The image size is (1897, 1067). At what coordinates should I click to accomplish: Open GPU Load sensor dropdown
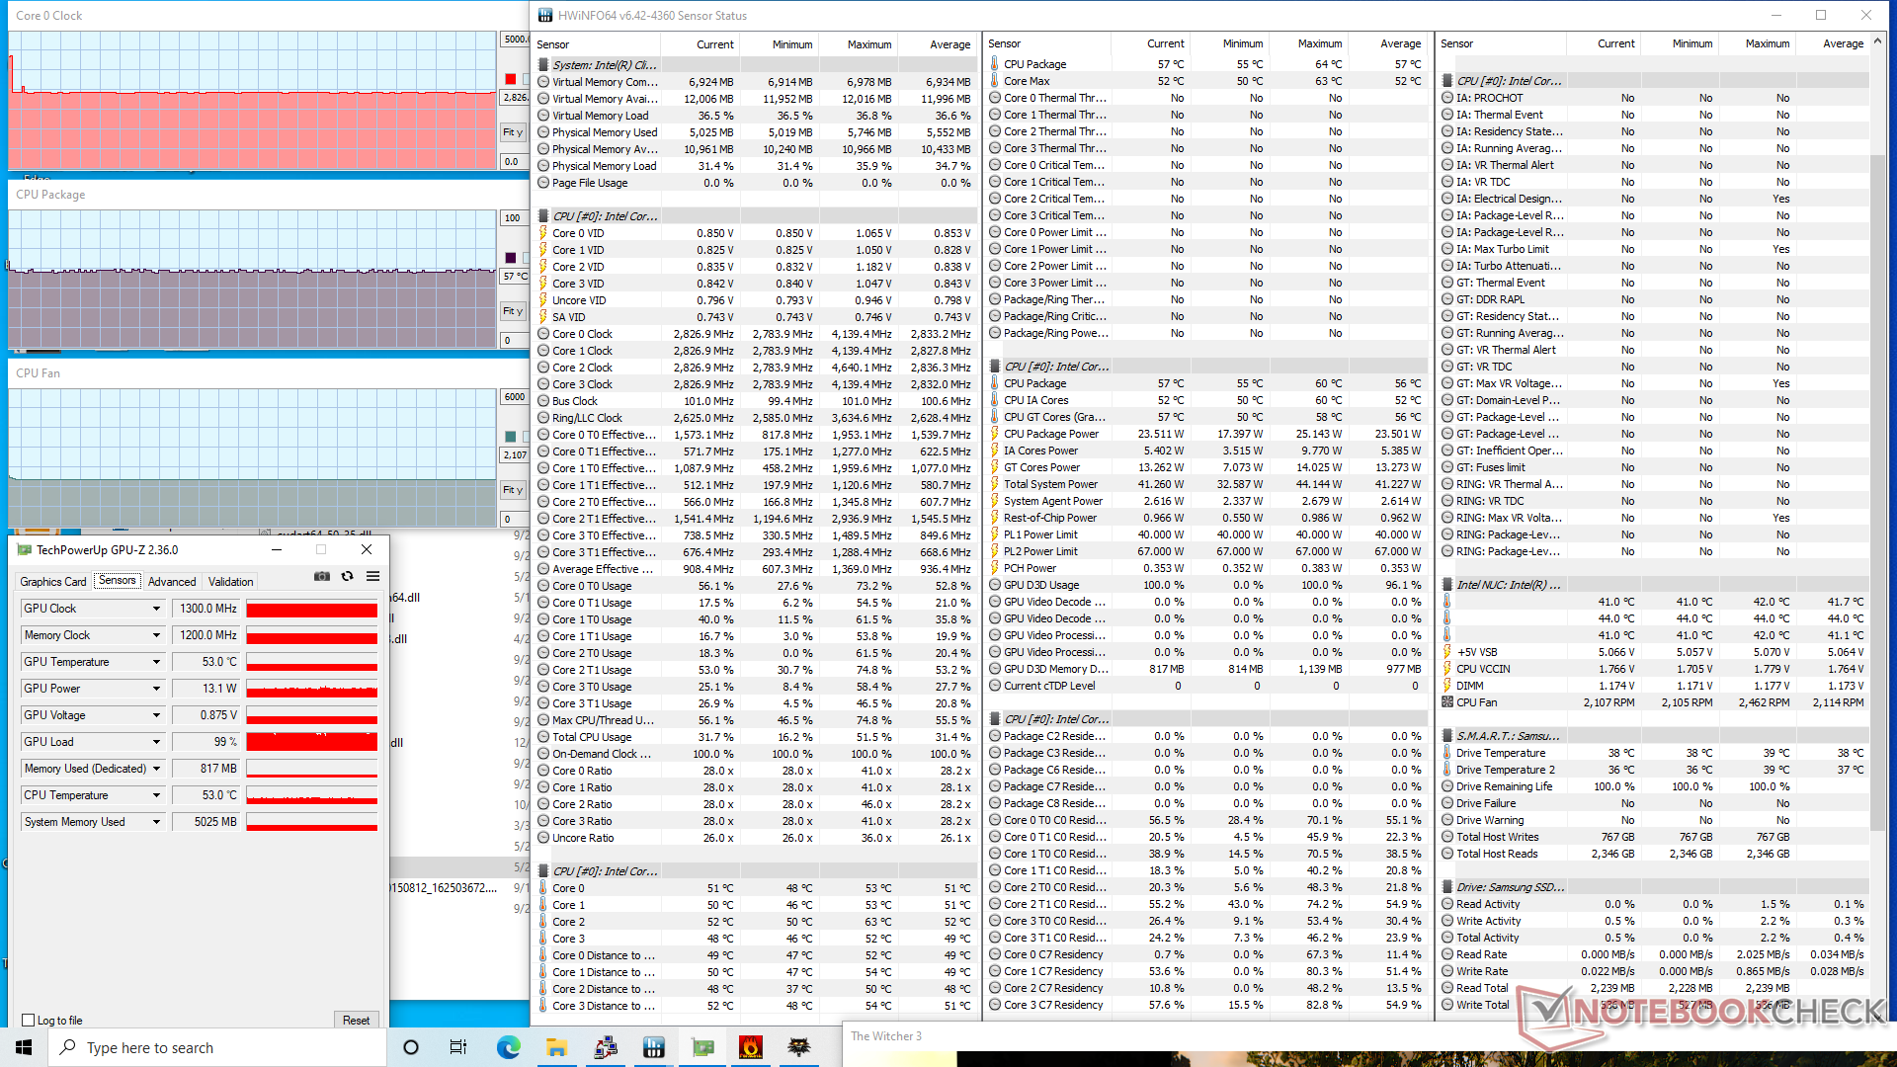[156, 742]
